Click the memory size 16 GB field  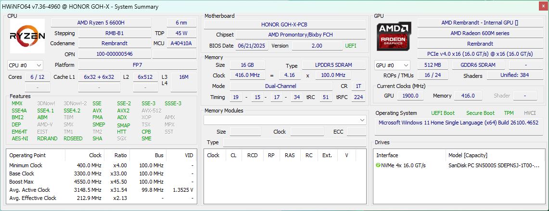coord(247,65)
